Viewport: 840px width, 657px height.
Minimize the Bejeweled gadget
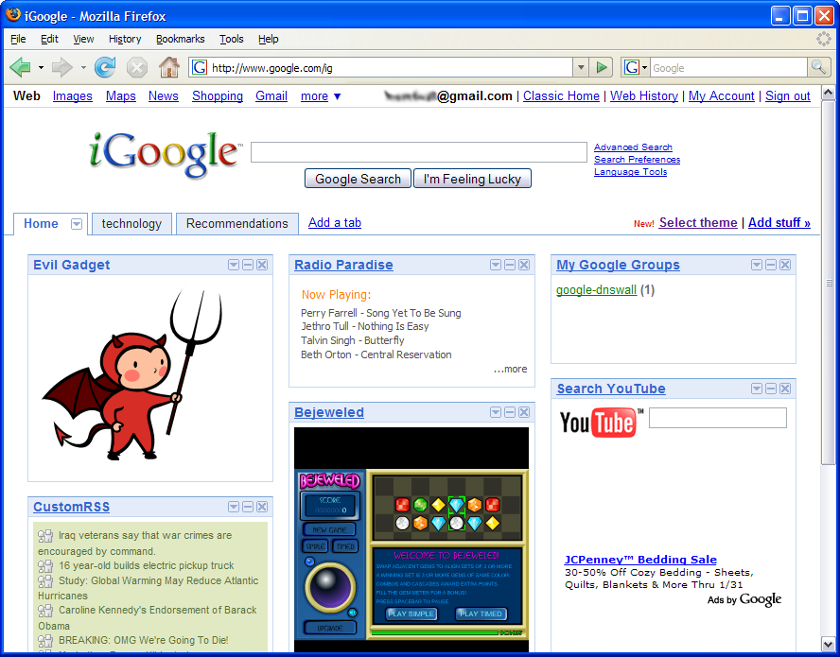tap(510, 412)
